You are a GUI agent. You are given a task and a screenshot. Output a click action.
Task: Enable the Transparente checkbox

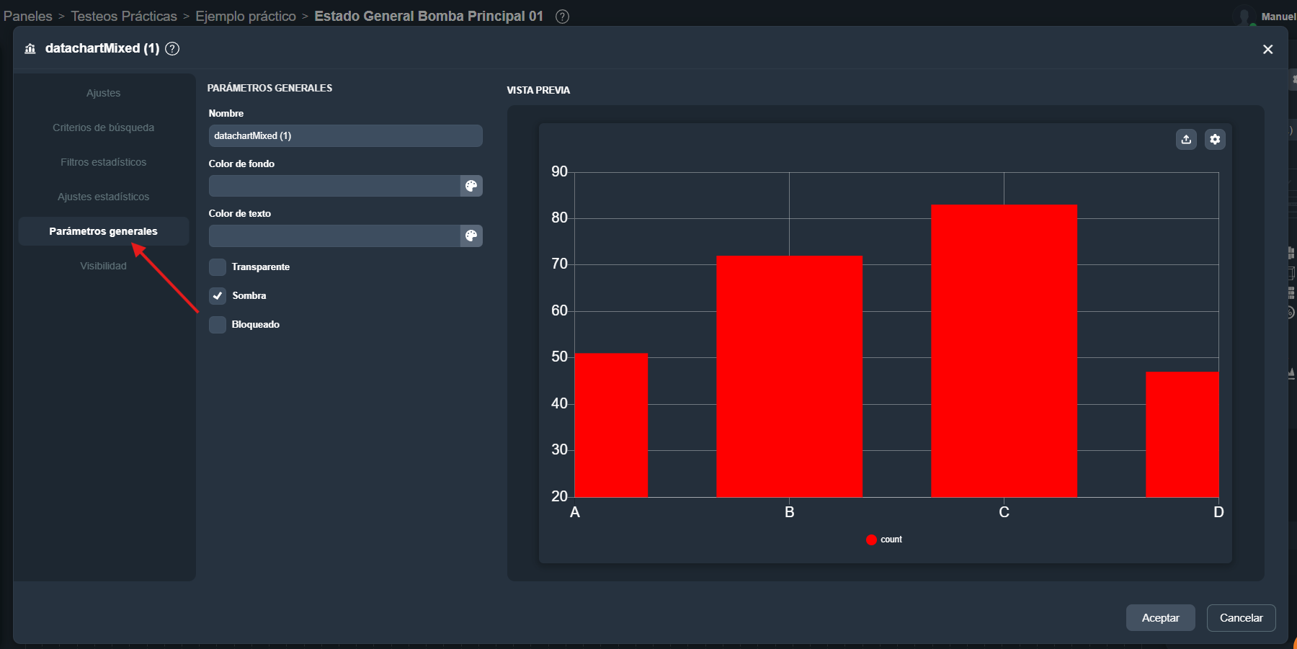click(218, 267)
